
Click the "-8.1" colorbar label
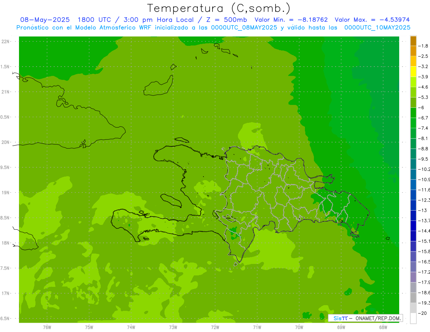(x=424, y=139)
